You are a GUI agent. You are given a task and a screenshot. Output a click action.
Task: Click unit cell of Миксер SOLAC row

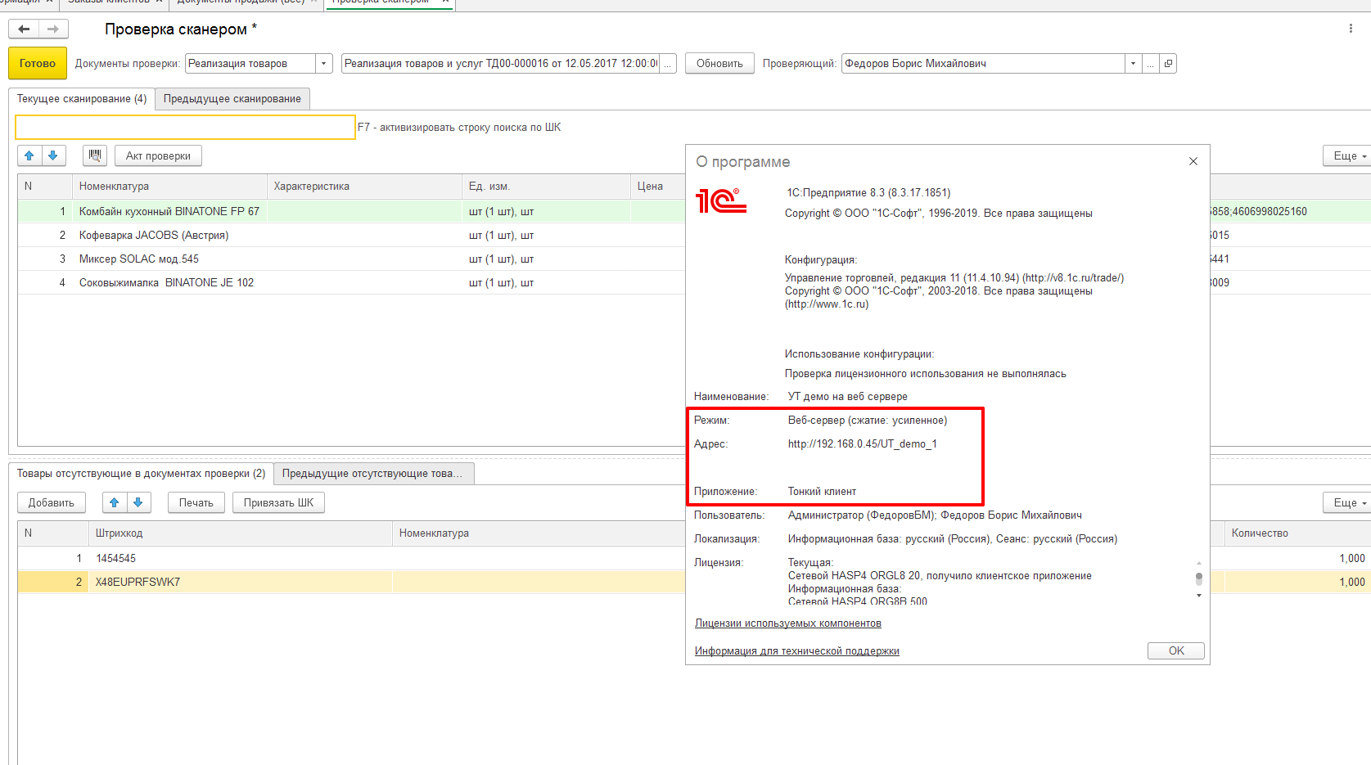click(547, 259)
